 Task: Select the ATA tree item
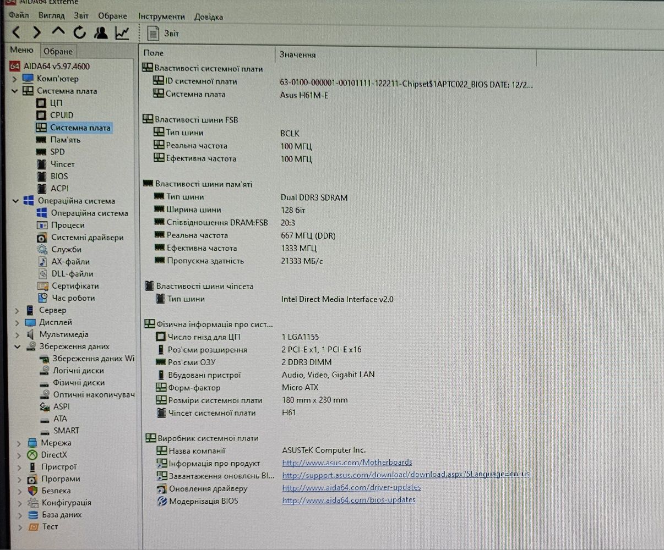60,419
